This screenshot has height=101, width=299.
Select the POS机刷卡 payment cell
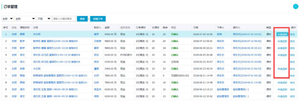click(126, 55)
